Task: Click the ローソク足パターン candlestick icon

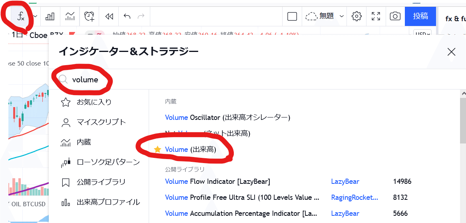Action: (66, 162)
